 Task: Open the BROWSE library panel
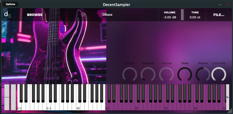point(35,15)
